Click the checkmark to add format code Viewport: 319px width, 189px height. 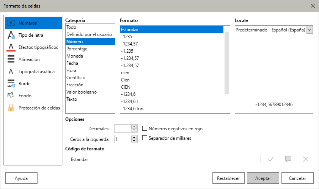271,159
